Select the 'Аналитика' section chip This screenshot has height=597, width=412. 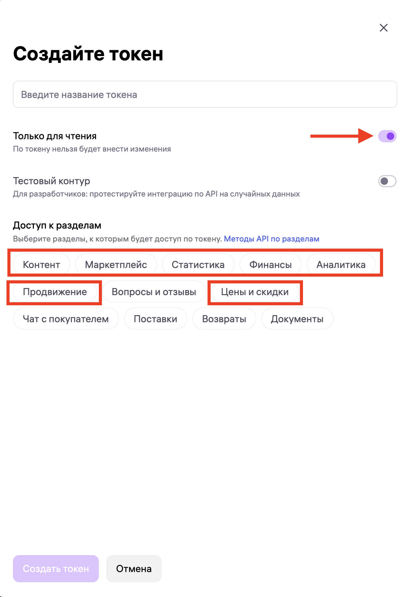click(x=341, y=265)
